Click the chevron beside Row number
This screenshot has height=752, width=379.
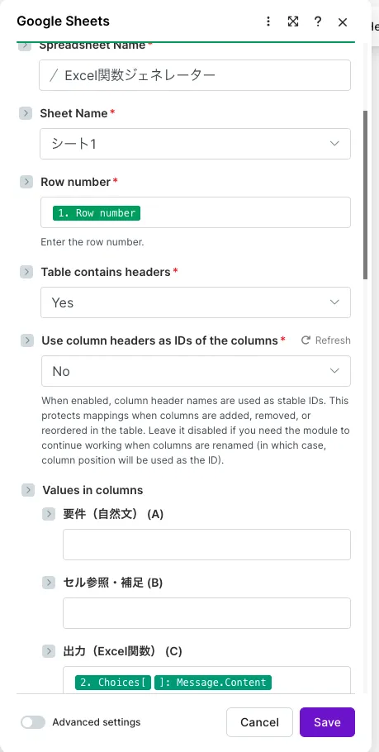pos(26,183)
